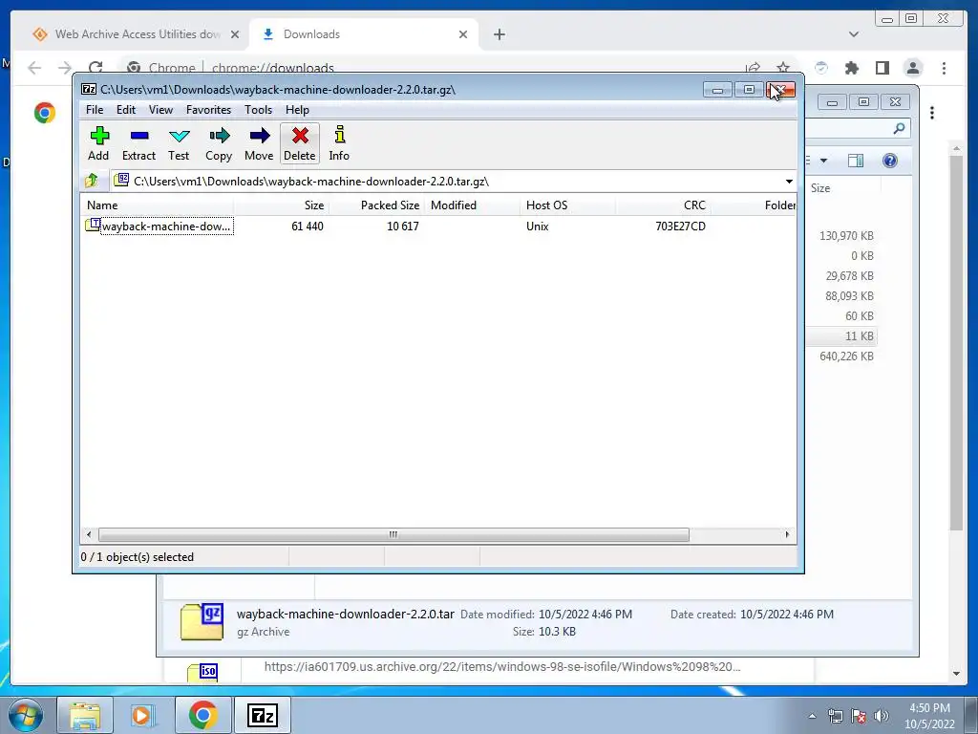978x734 pixels.
Task: Select the wayback-machine-dow... file row
Action: (159, 226)
